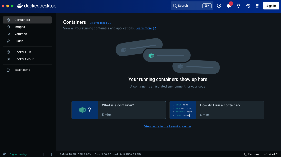
Task: Click the version checkmark icon
Action: click(266, 154)
